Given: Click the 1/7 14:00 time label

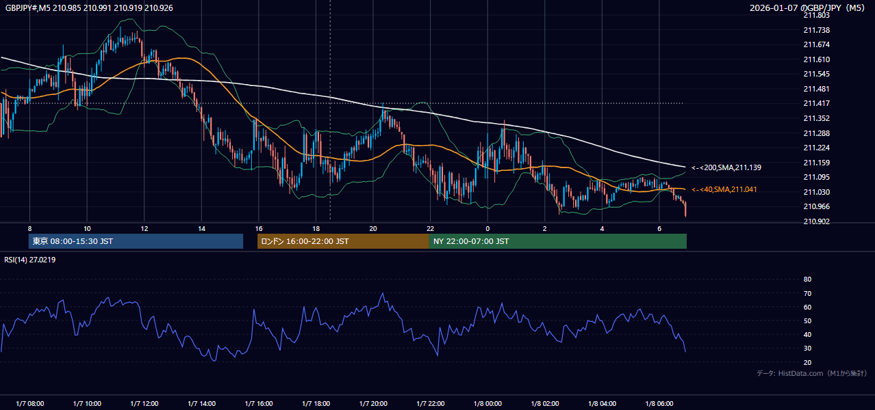Looking at the screenshot, I should pyautogui.click(x=201, y=403).
